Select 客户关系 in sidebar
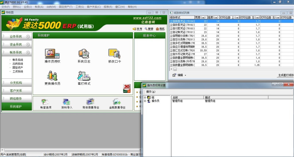294x157 pixels. click(17, 91)
